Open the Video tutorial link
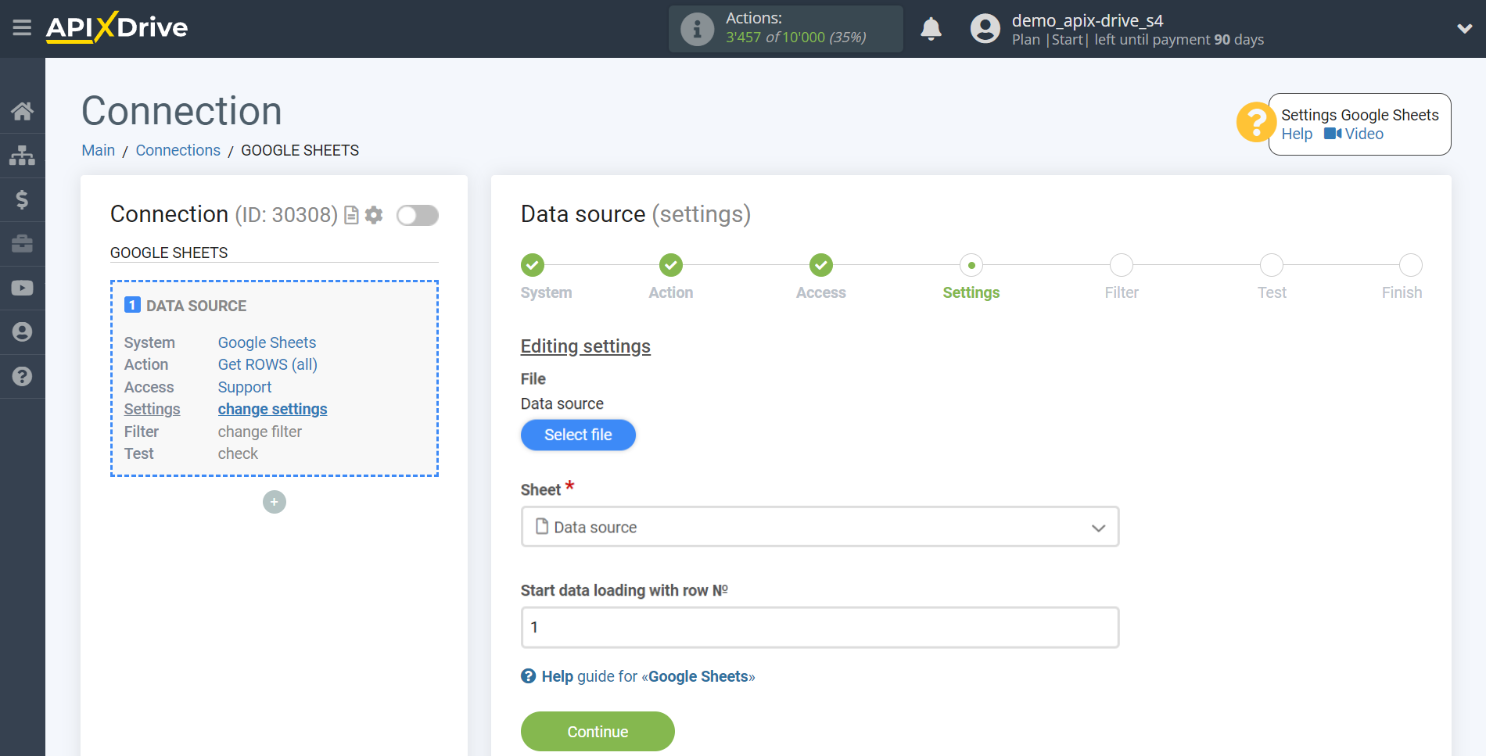The width and height of the screenshot is (1486, 756). [x=1354, y=134]
